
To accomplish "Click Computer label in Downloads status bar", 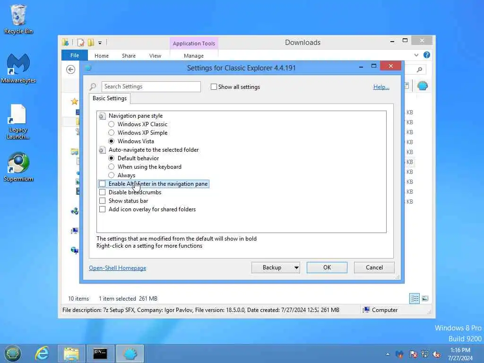I will point(385,310).
